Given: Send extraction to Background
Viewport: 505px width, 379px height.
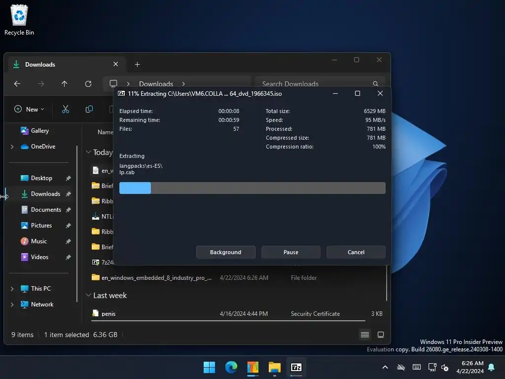Looking at the screenshot, I should click(225, 252).
